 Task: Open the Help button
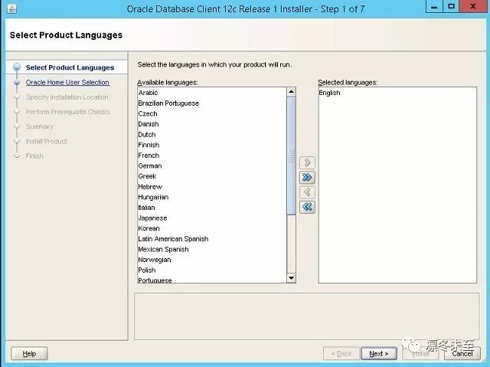[x=29, y=353]
